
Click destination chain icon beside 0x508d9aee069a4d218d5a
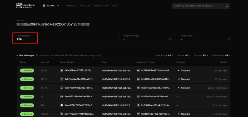pos(139,105)
